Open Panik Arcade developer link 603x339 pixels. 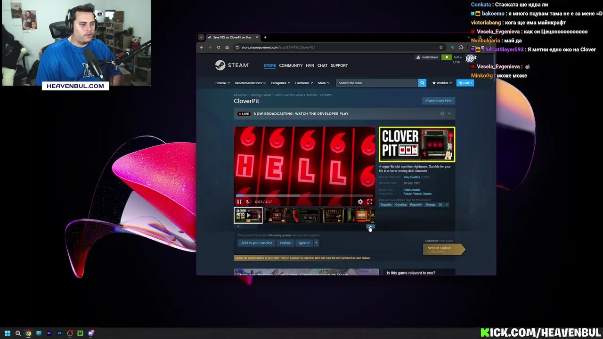[x=412, y=190]
